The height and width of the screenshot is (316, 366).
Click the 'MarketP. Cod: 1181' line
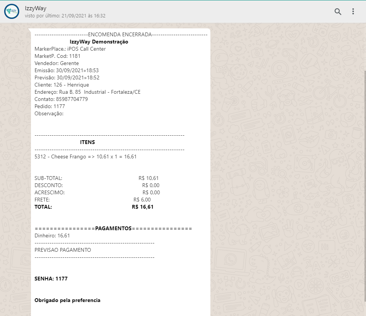(57, 56)
